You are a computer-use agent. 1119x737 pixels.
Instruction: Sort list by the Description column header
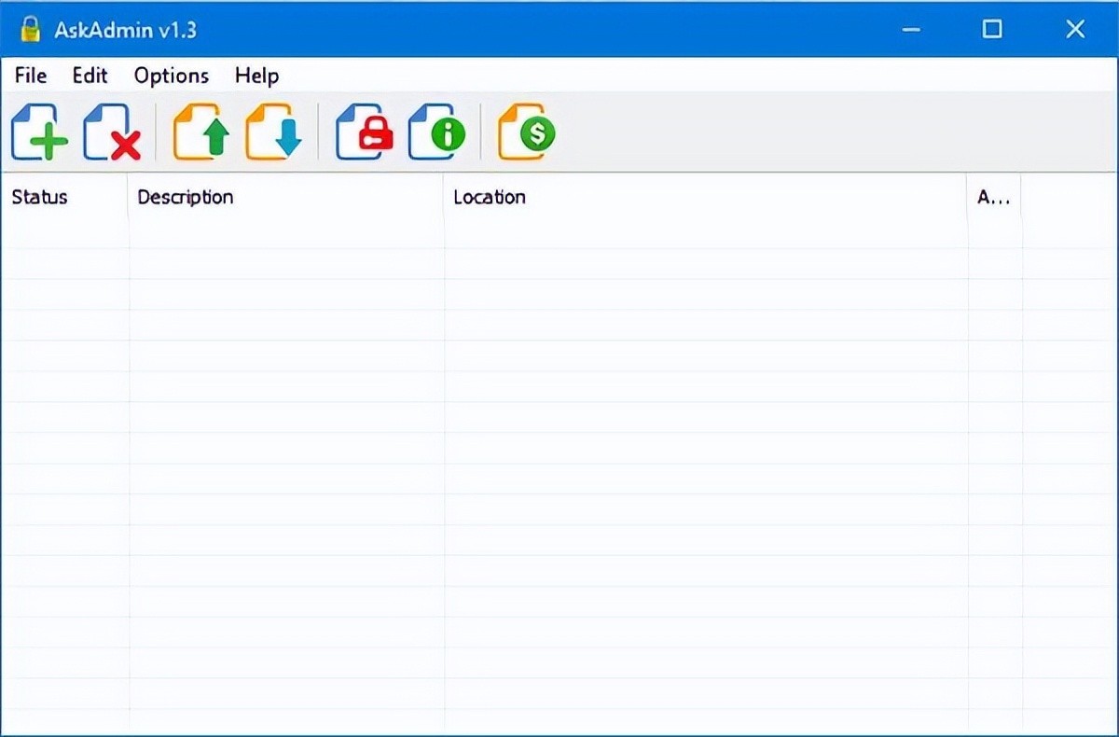[x=185, y=197]
